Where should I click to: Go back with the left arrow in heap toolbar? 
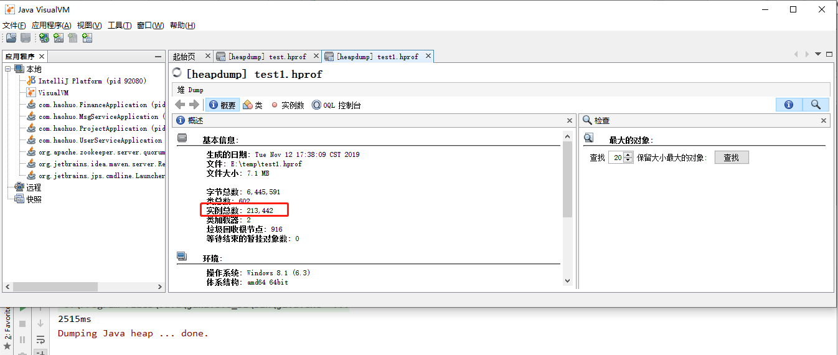click(181, 105)
